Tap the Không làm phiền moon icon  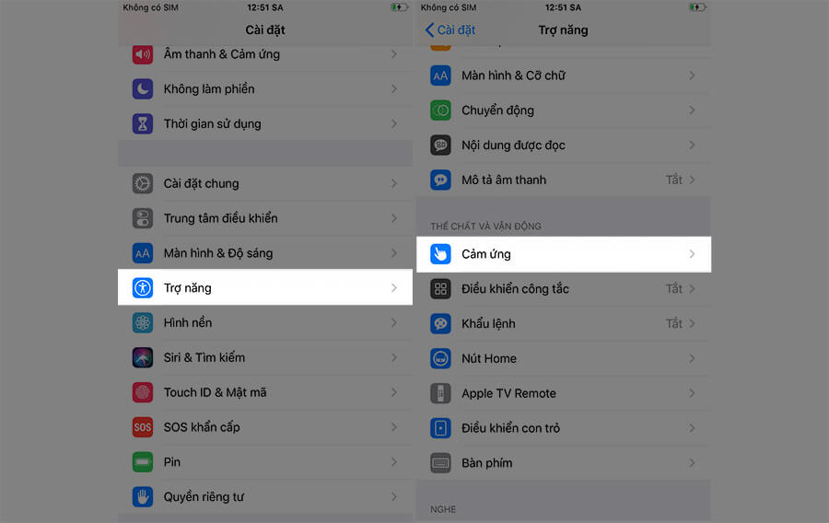[x=142, y=88]
